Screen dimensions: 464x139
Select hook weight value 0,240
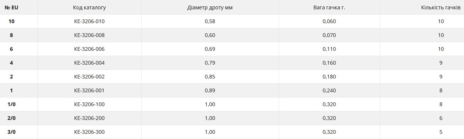pyautogui.click(x=329, y=90)
